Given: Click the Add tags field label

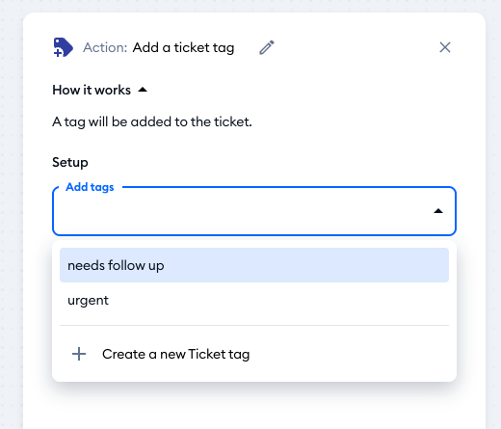Looking at the screenshot, I should click(x=90, y=187).
